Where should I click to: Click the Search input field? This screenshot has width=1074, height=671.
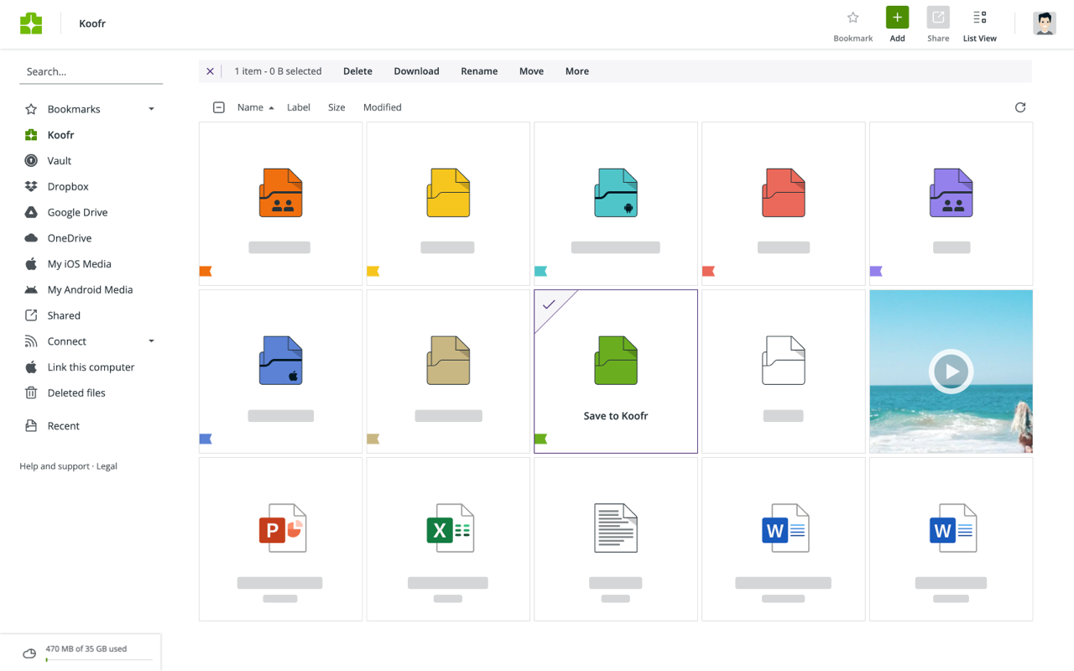[x=91, y=72]
